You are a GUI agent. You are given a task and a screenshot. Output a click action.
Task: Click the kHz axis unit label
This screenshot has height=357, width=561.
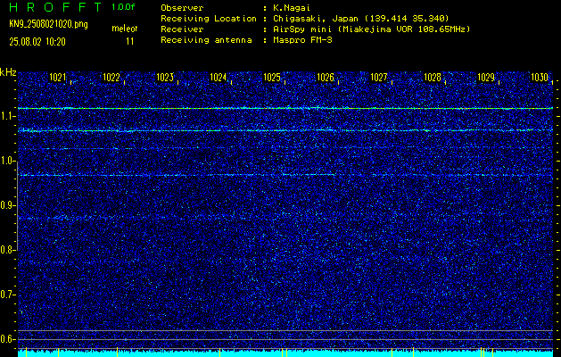[x=8, y=72]
